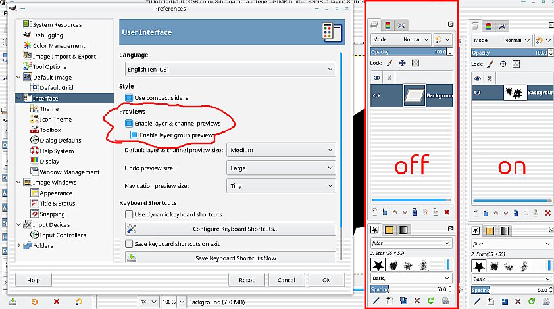Open Undo preview size dropdown showing Large
The width and height of the screenshot is (554, 309).
coord(281,168)
